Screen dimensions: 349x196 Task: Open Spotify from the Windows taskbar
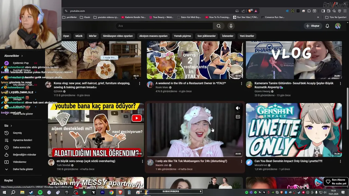[40, 192]
